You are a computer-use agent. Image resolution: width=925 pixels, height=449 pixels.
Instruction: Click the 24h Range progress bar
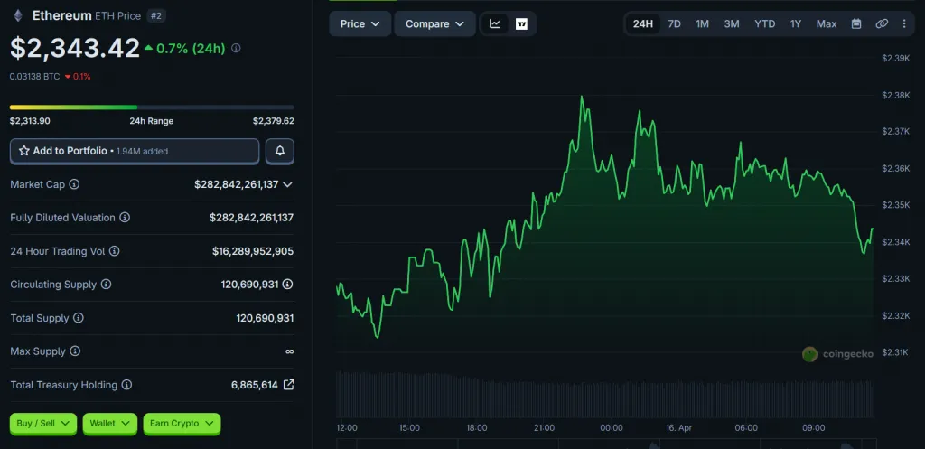pos(152,108)
